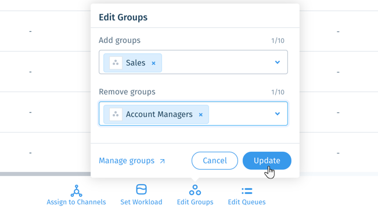
Task: Click the horizontal scrollbar below the table
Action: (45, 174)
